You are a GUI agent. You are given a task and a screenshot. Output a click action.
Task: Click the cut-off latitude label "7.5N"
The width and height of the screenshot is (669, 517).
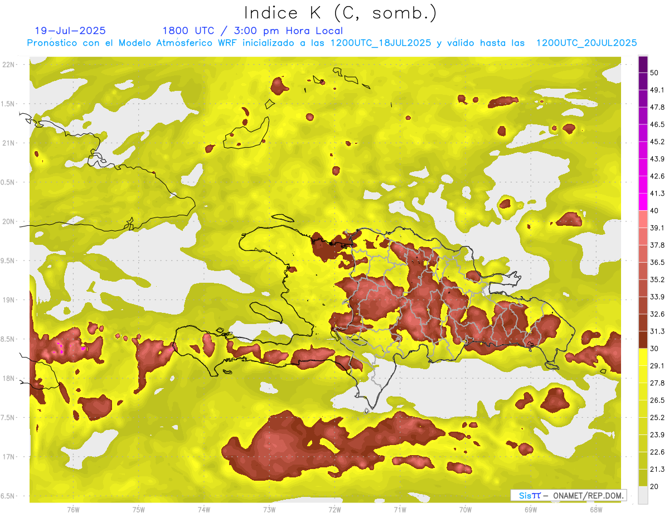[8, 418]
